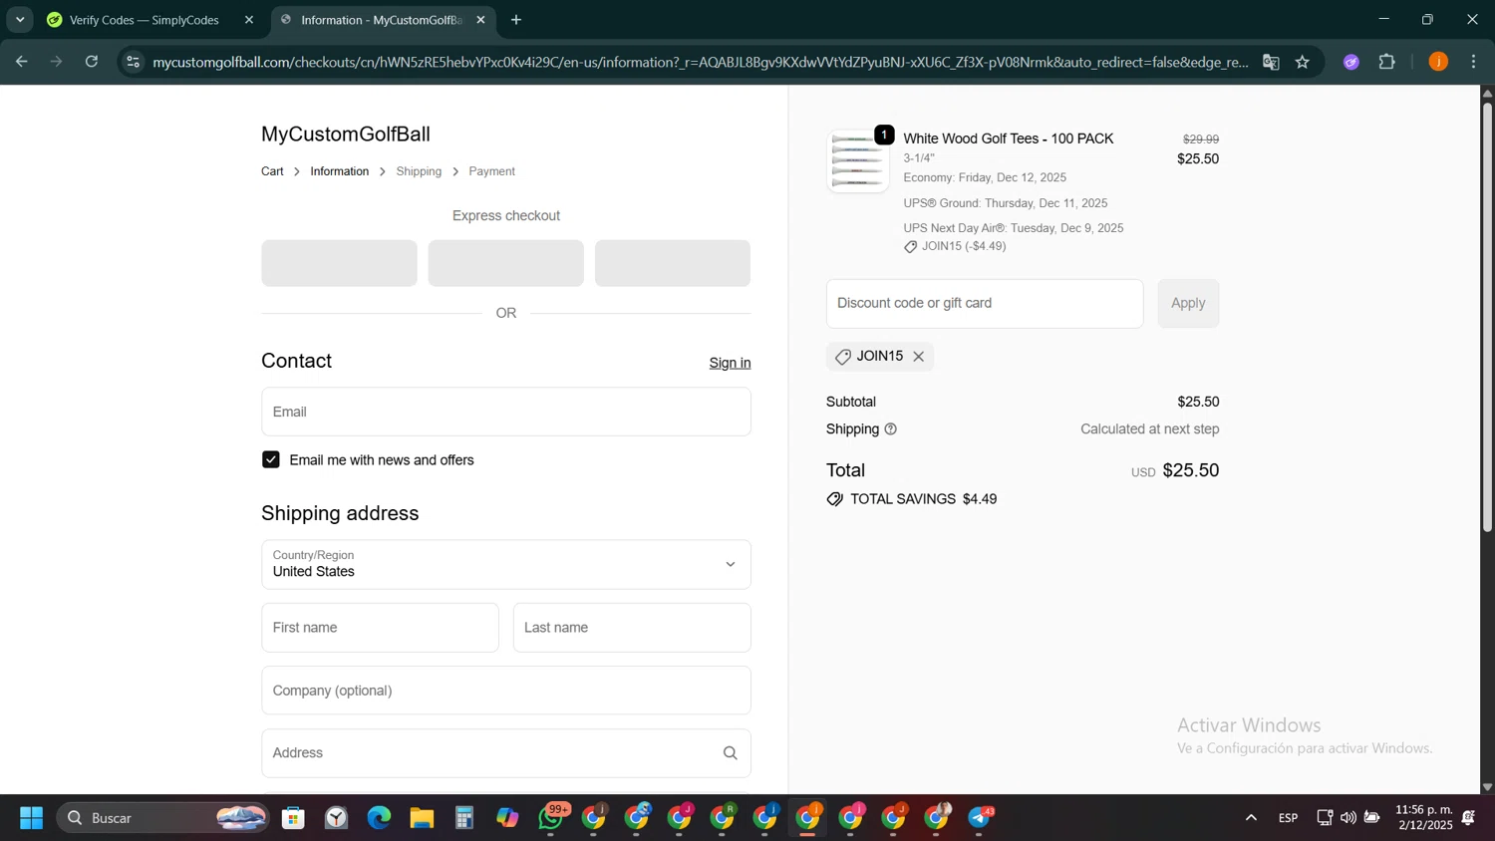Go to Cart breadcrumb
The height and width of the screenshot is (841, 1495).
[x=272, y=171]
